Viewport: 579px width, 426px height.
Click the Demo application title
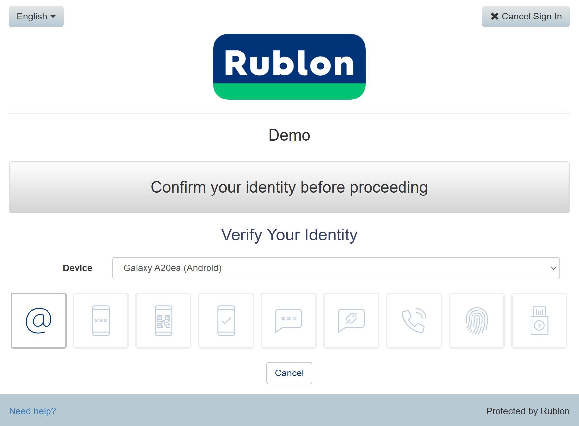click(x=289, y=135)
